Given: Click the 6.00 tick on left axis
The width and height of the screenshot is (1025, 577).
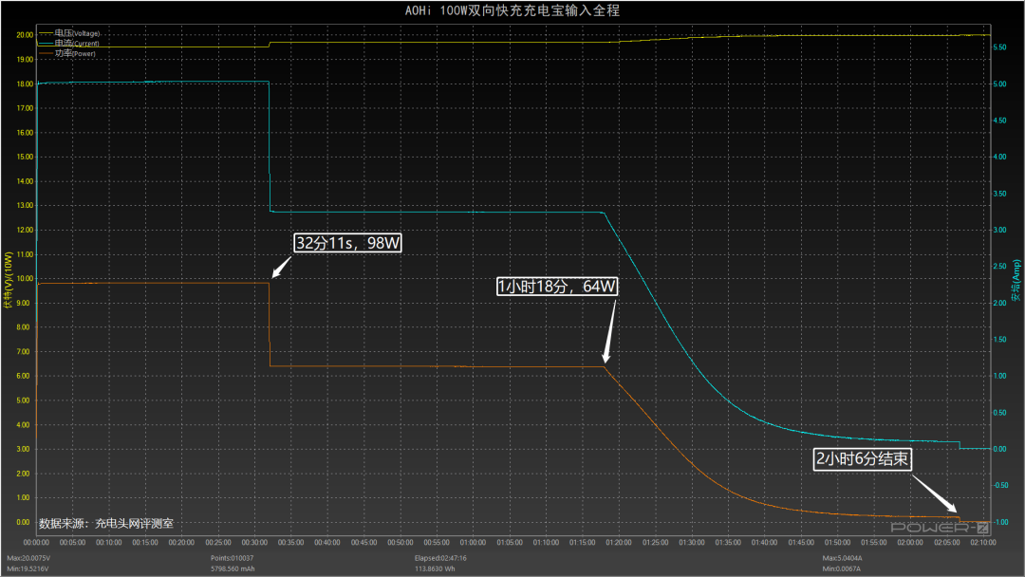Looking at the screenshot, I should [x=23, y=377].
